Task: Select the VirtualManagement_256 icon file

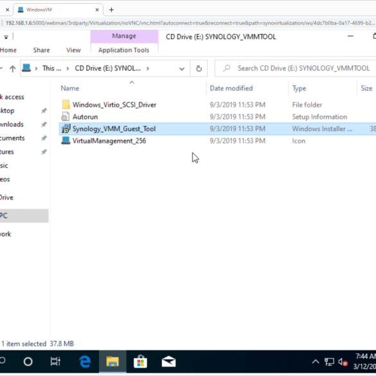Action: [66, 141]
